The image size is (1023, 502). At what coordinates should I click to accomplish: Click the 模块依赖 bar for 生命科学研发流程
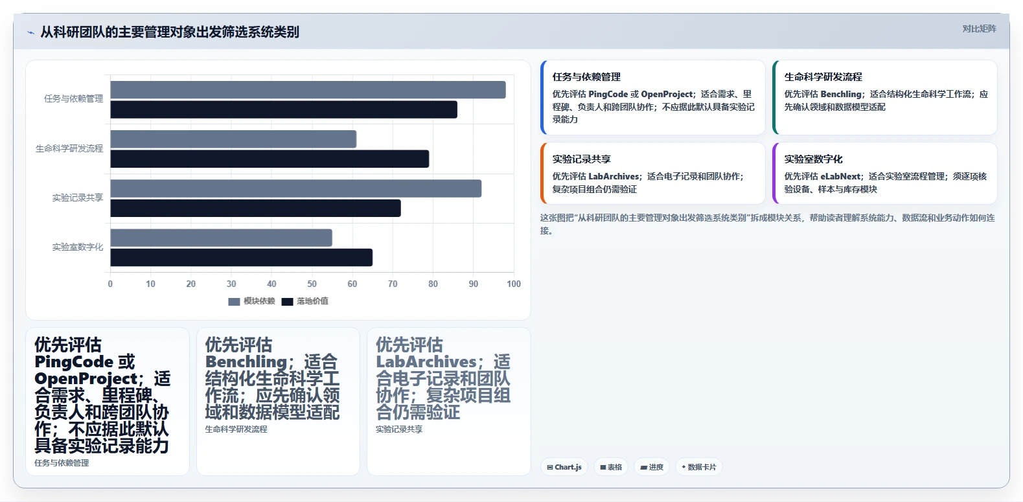(233, 139)
